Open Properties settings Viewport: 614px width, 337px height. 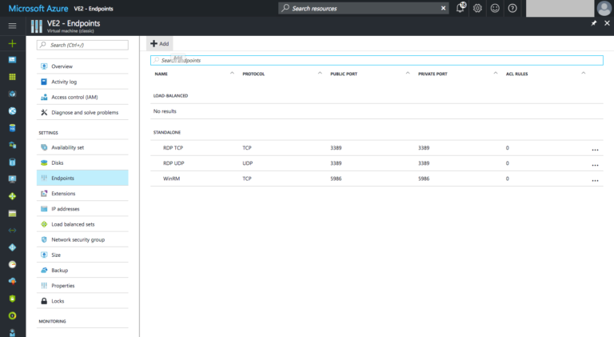pyautogui.click(x=82, y=286)
